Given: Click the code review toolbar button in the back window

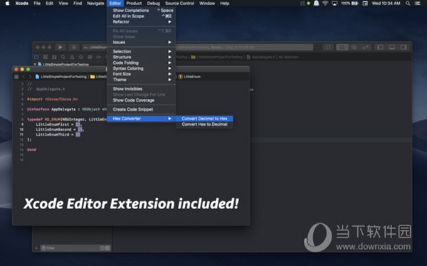Looking at the screenshot, I should (328, 48).
